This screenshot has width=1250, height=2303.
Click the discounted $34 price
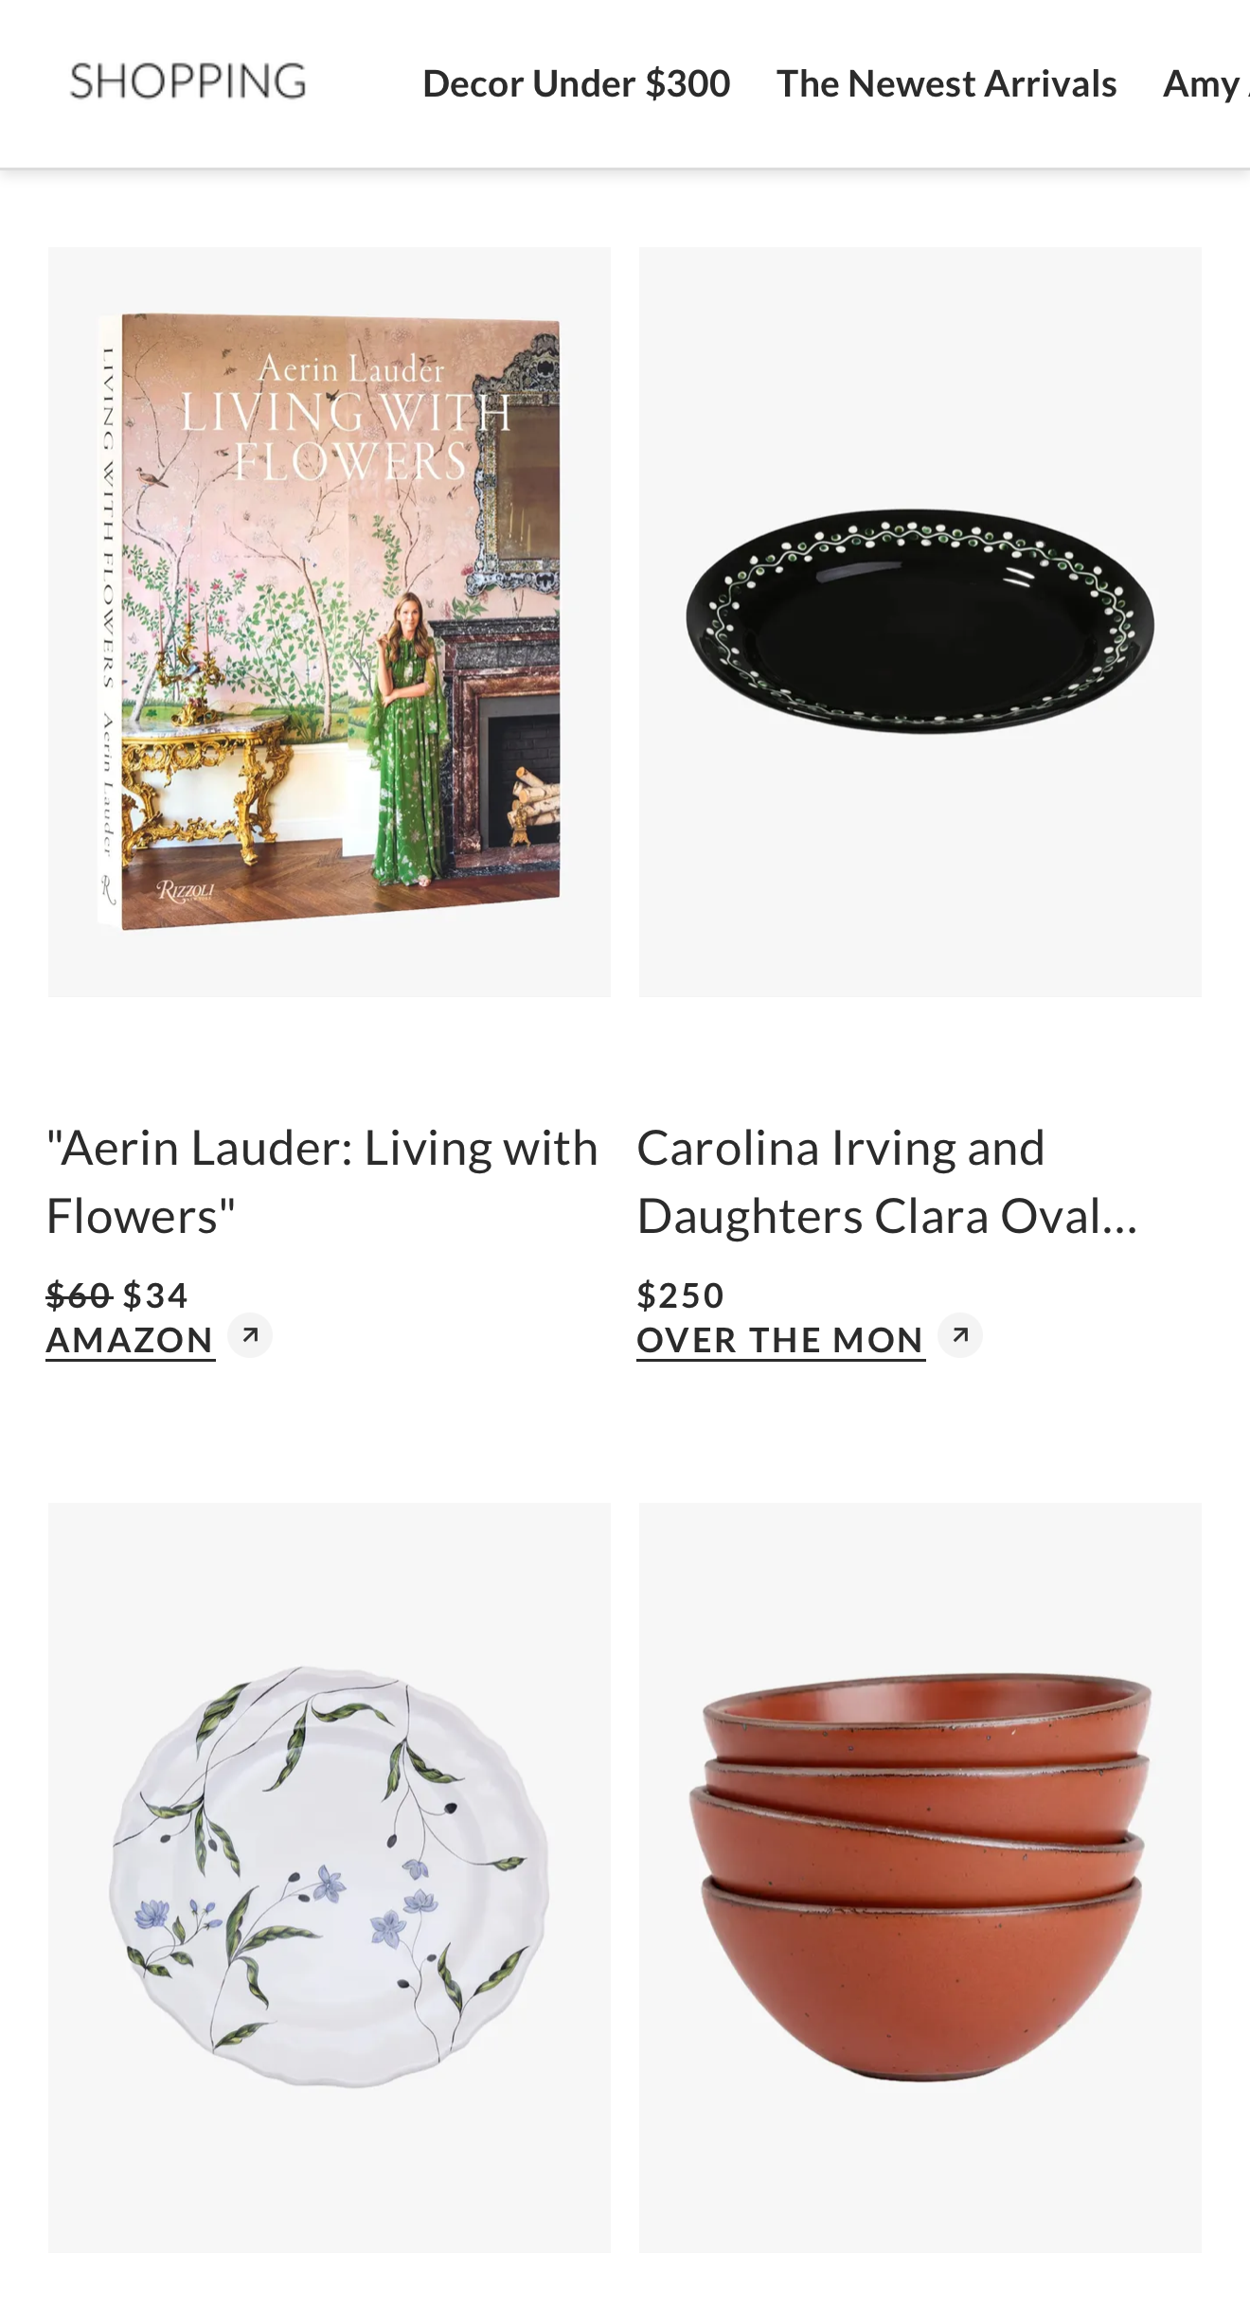[155, 1294]
